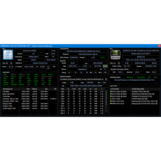Click the PCIe v3.0 x16 bus field
161x161 pixels.
pyautogui.click(x=141, y=60)
